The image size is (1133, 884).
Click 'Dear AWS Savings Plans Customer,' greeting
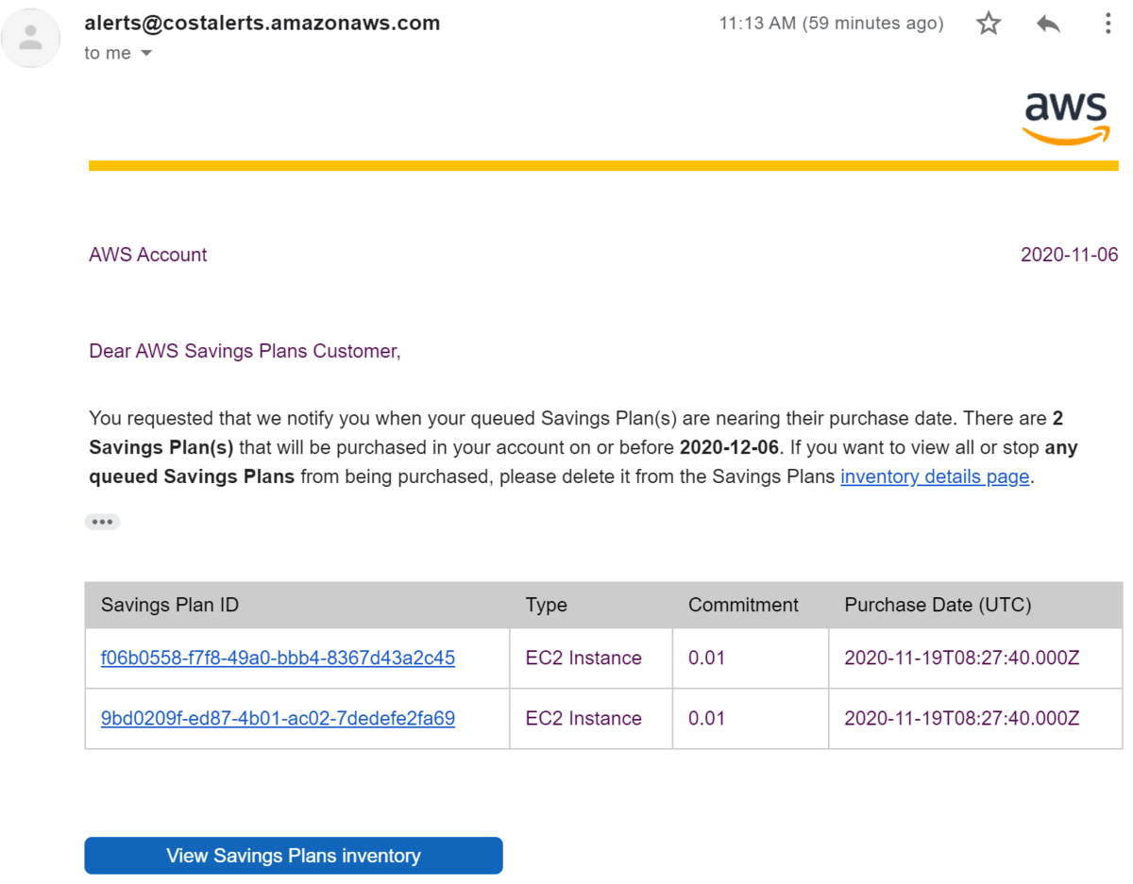[245, 351]
